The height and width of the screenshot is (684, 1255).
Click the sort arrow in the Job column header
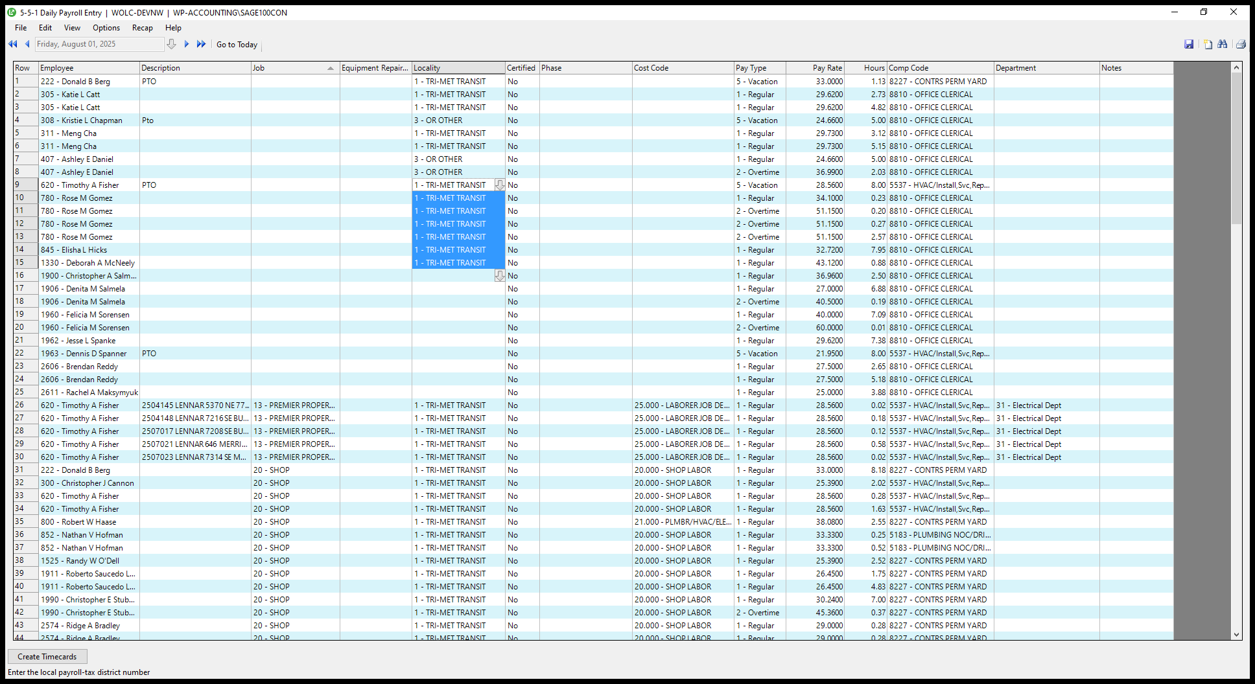331,68
